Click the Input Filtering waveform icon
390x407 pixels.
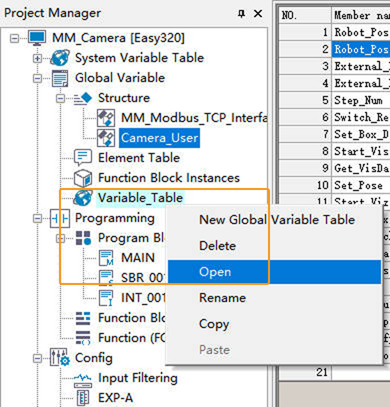(82, 378)
